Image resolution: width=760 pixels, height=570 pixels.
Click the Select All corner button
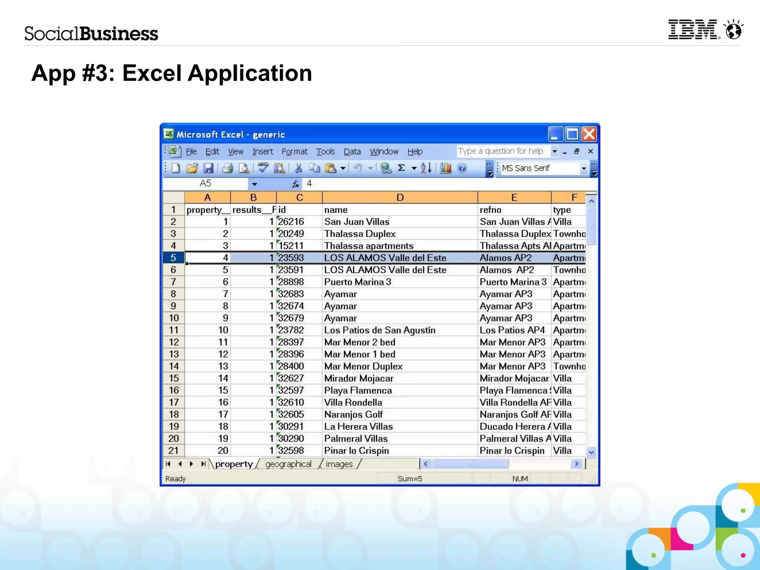(174, 198)
